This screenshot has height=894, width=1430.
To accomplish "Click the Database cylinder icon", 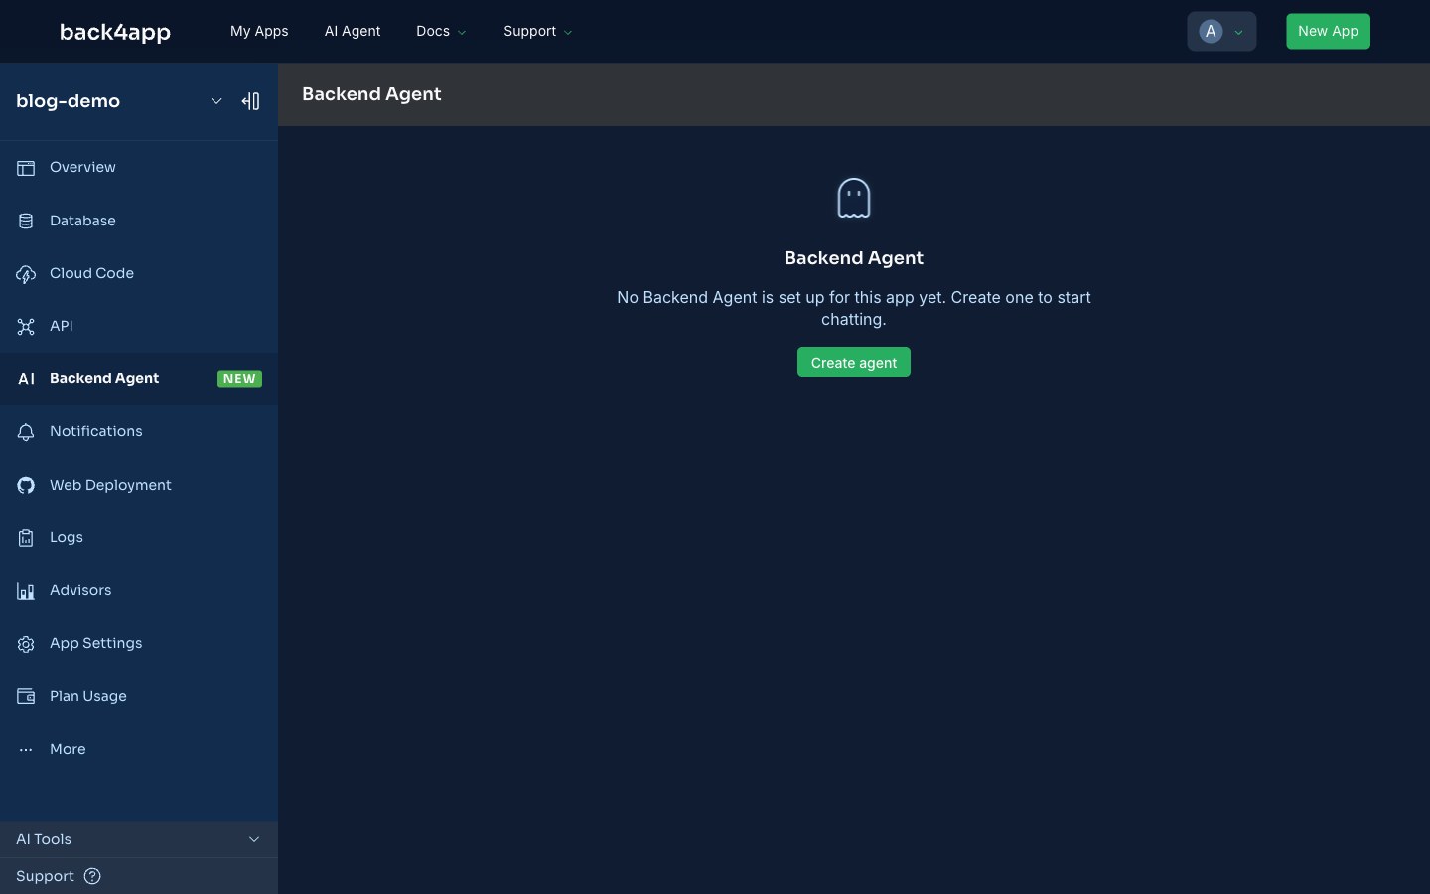I will (26, 221).
